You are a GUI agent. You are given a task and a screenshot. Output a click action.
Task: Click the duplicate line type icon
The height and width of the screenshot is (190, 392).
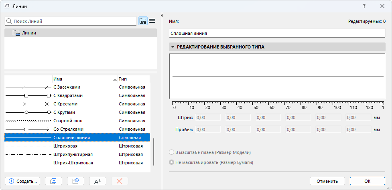tap(53, 181)
